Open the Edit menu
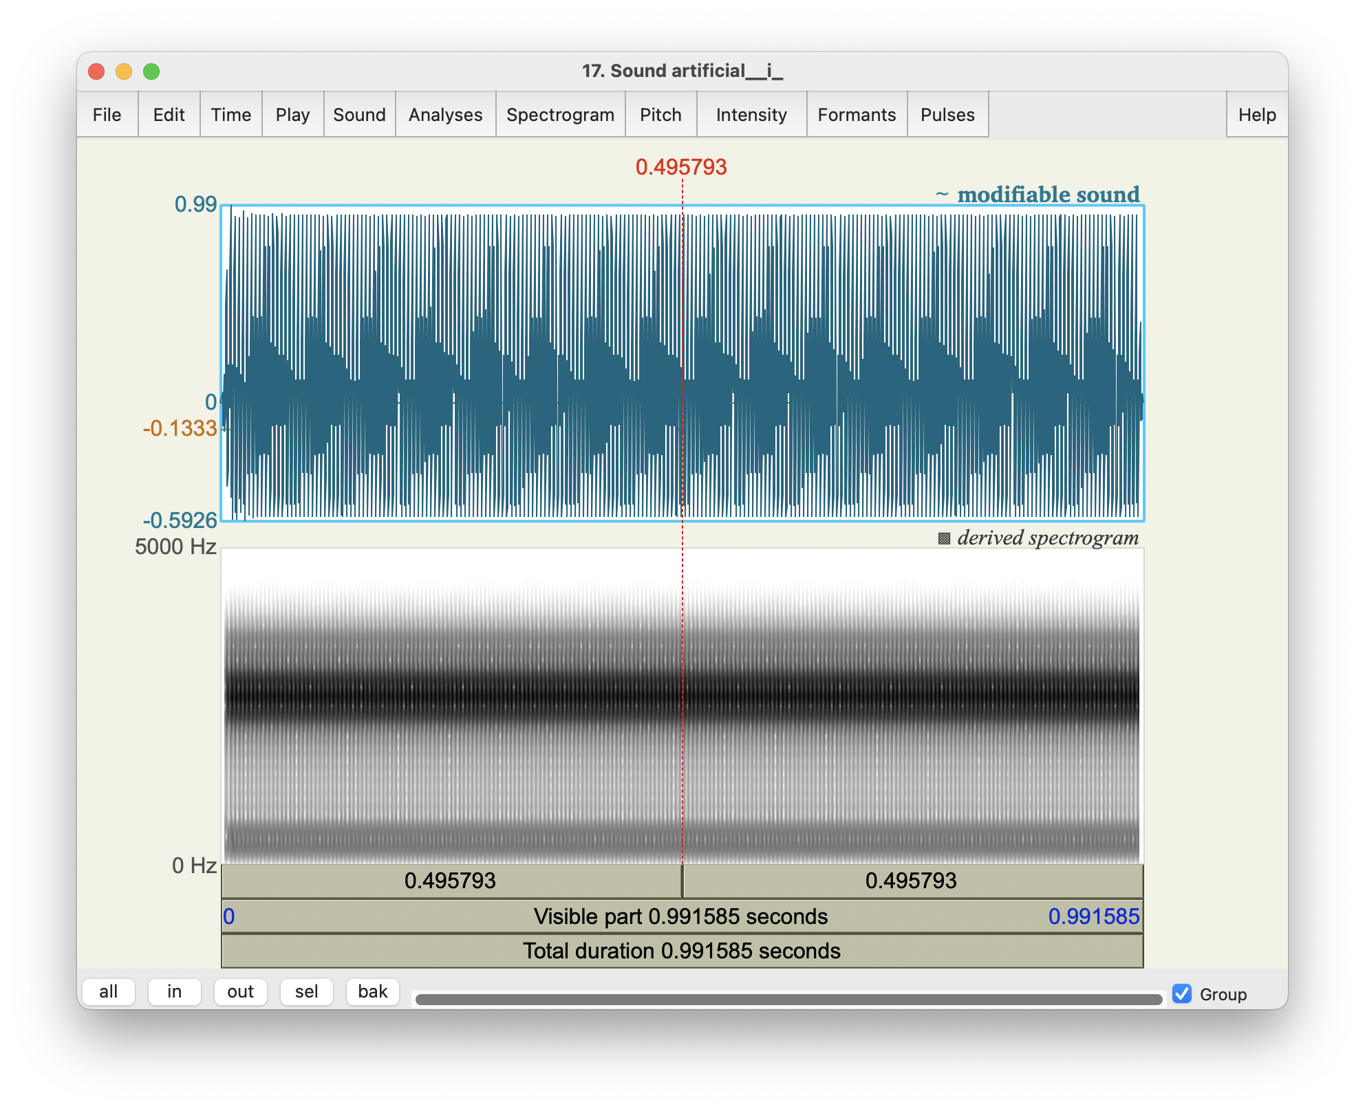Viewport: 1365px width, 1111px height. (x=169, y=115)
